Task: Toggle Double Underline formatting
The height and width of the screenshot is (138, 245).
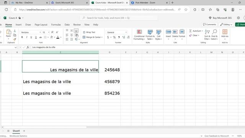Action: click(36, 37)
